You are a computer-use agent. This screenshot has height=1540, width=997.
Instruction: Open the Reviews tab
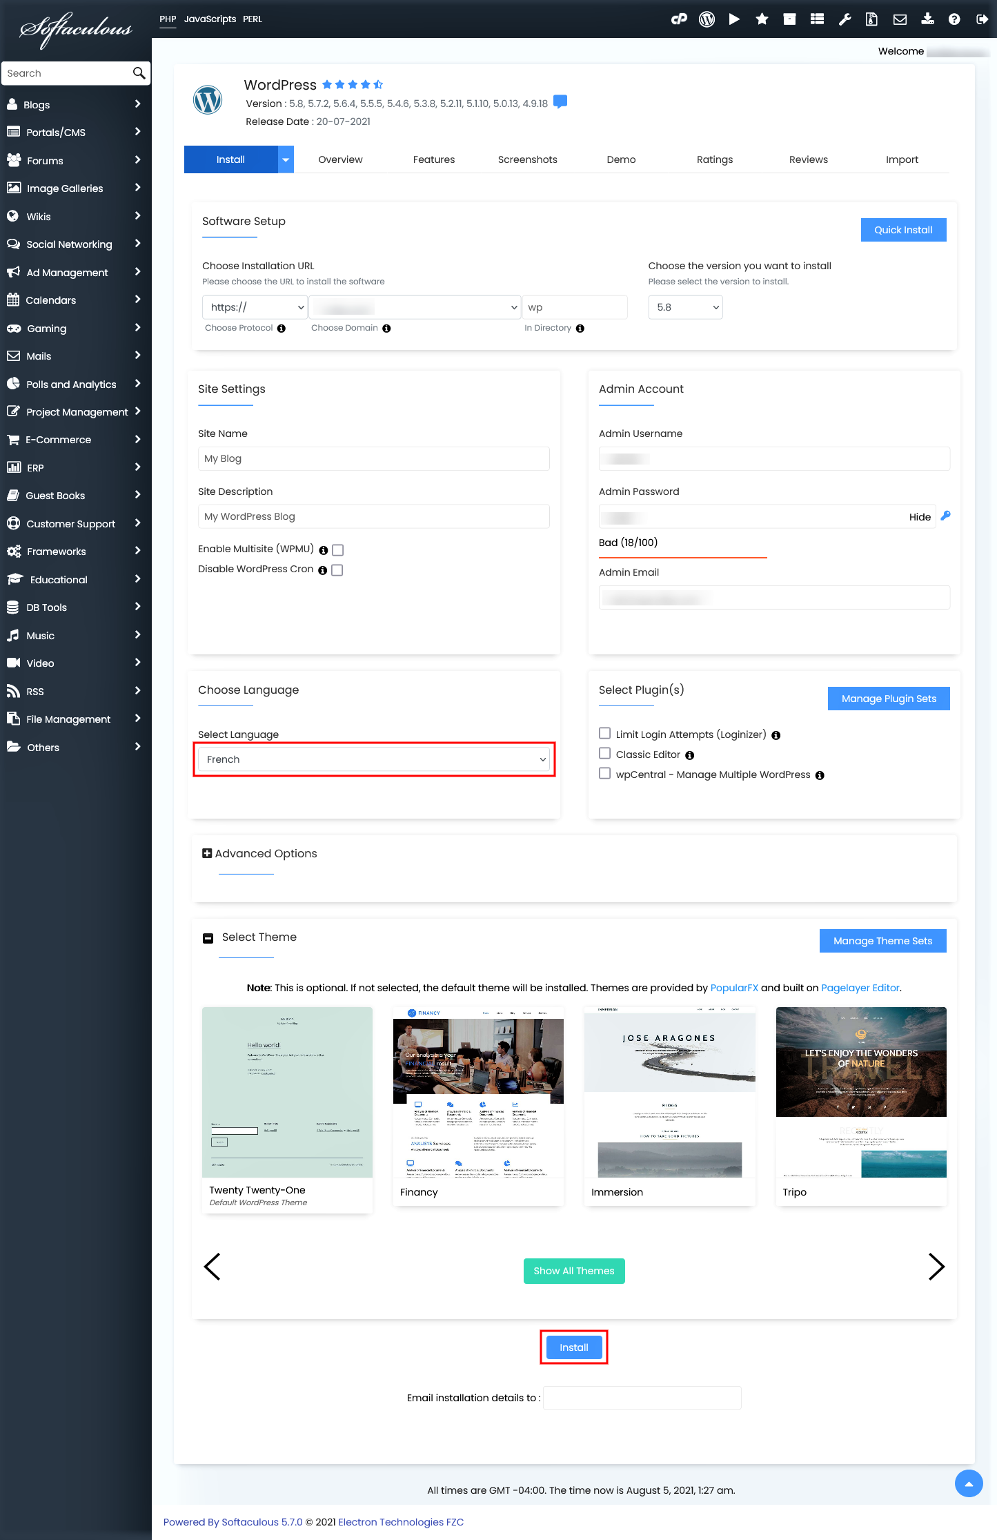[x=809, y=159]
